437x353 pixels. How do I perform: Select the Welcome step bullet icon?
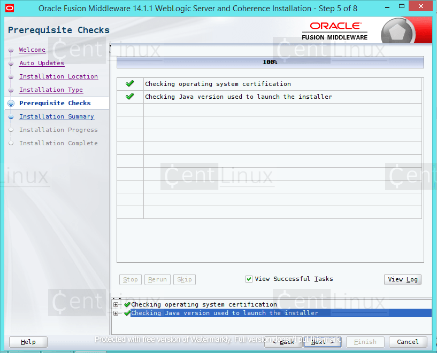(x=11, y=50)
